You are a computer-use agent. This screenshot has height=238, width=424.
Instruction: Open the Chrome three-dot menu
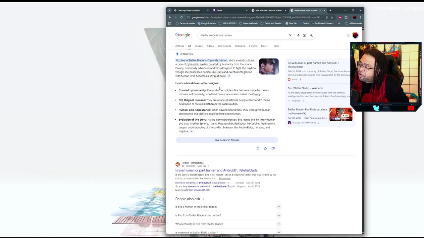[360, 17]
